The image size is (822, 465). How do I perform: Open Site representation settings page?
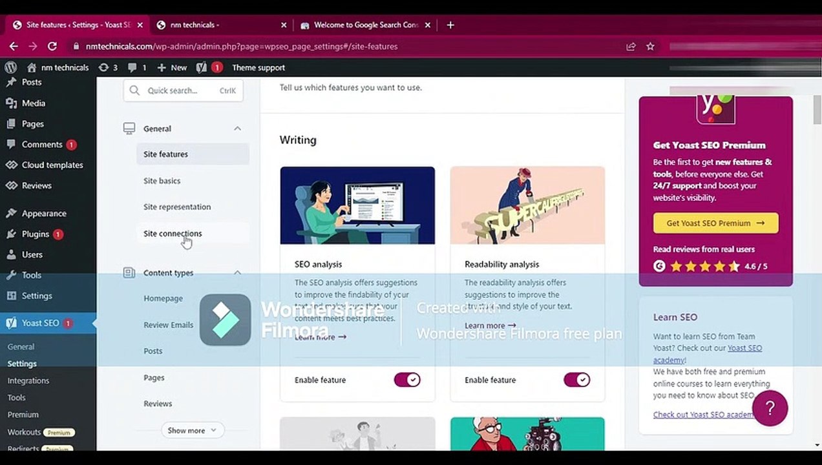tap(177, 207)
